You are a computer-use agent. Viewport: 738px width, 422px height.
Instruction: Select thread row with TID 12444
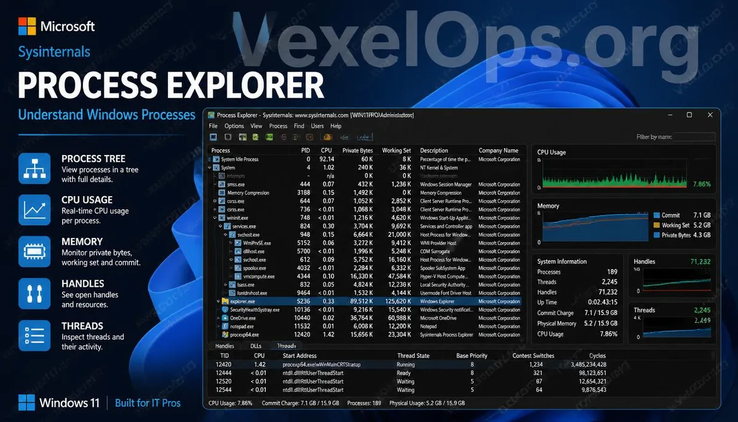(462, 373)
